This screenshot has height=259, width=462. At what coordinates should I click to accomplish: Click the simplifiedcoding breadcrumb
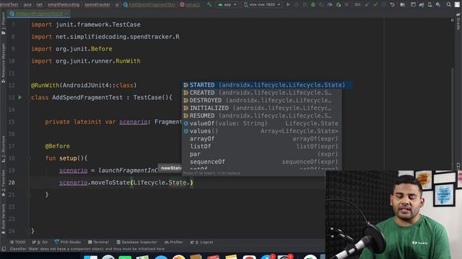click(63, 4)
